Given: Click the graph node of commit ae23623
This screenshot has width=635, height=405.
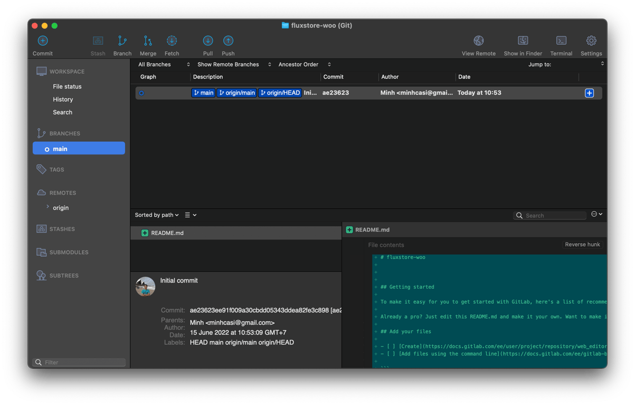Looking at the screenshot, I should point(141,93).
